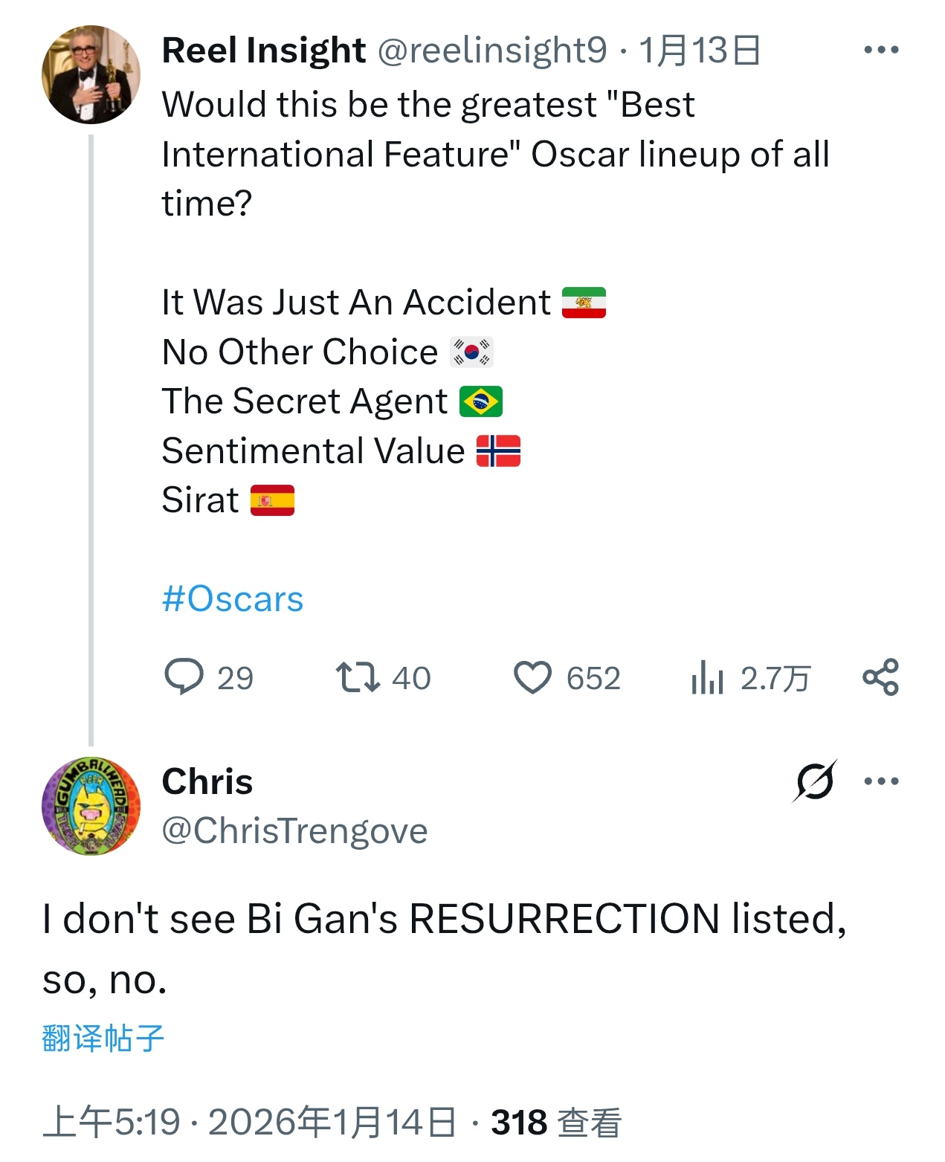Tap the Grok icon on Chris's tweet
The image size is (945, 1162).
pyautogui.click(x=815, y=781)
